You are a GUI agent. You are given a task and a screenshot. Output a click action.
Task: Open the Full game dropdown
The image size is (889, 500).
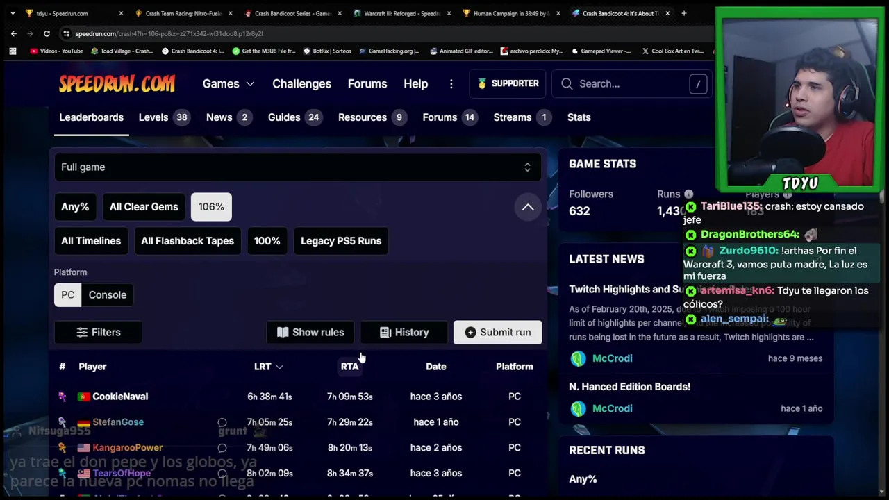297,167
